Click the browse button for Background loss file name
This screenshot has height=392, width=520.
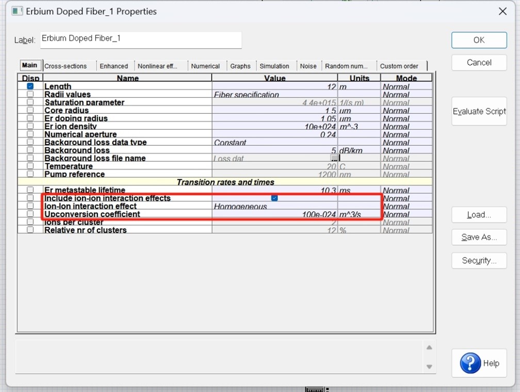pos(334,158)
